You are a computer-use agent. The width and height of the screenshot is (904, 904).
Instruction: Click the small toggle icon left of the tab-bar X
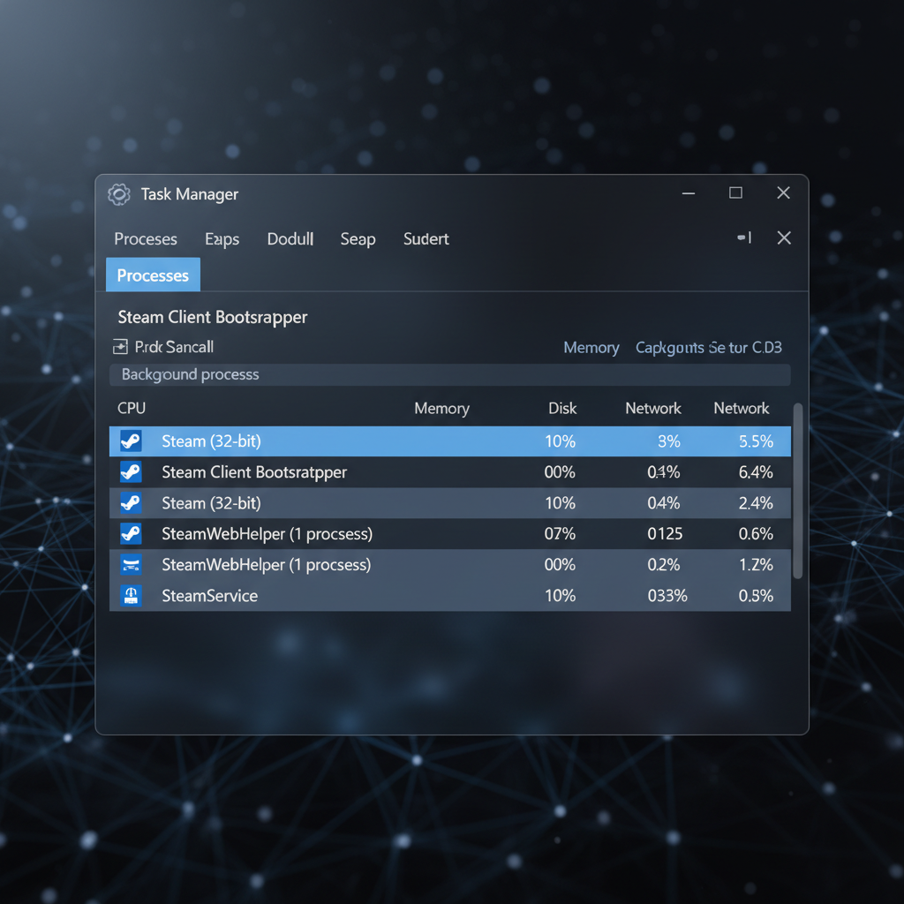[x=744, y=237]
